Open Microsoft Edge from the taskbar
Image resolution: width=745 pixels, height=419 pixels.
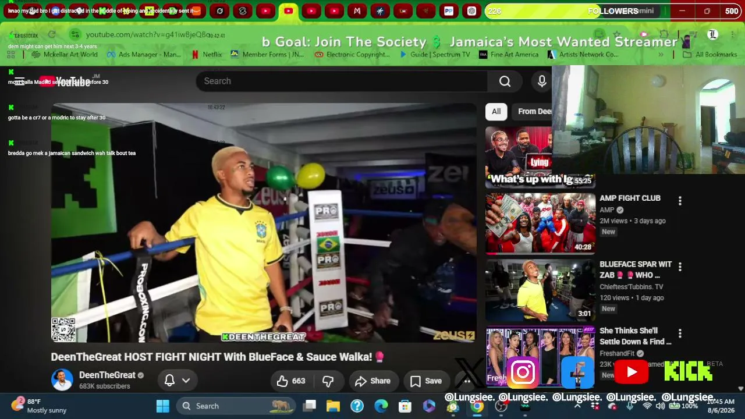381,406
